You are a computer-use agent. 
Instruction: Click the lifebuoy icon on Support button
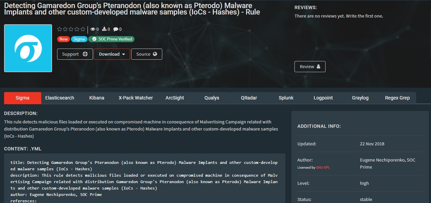tap(85, 54)
